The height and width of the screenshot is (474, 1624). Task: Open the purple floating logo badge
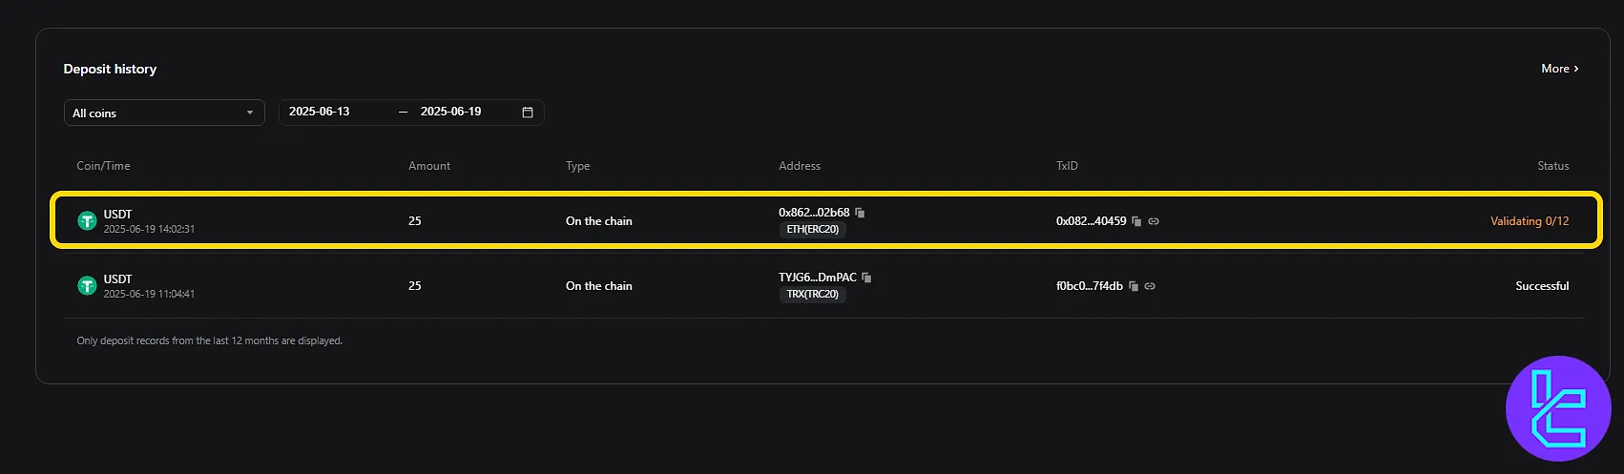click(1558, 409)
